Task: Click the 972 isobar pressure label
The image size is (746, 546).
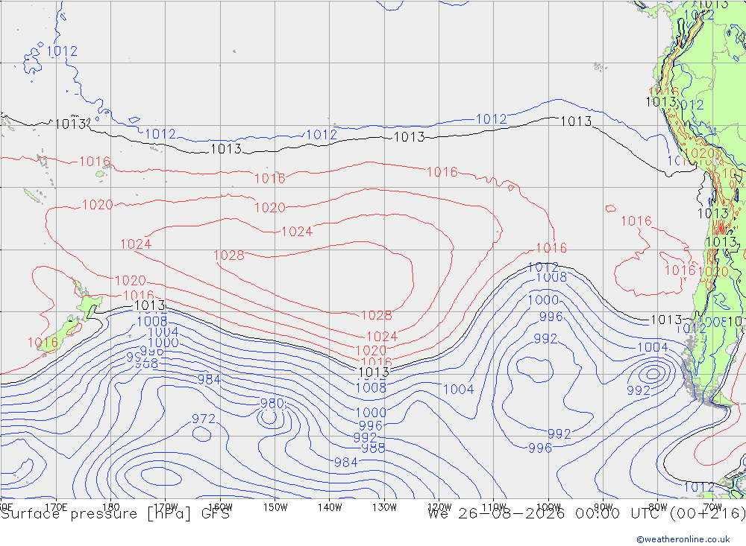Action: pyautogui.click(x=204, y=419)
